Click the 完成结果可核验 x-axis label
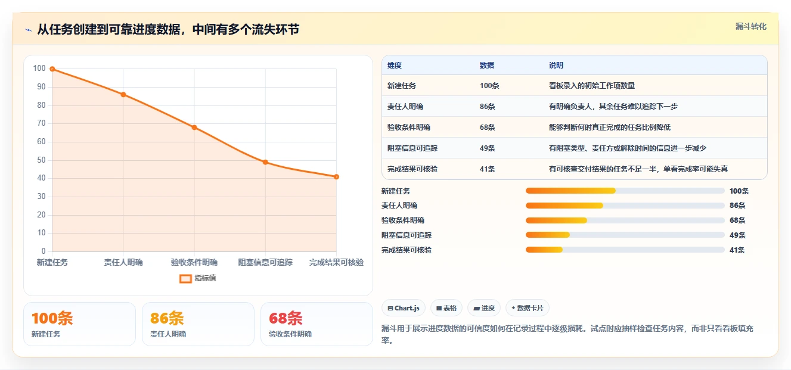The image size is (791, 370). [x=336, y=262]
